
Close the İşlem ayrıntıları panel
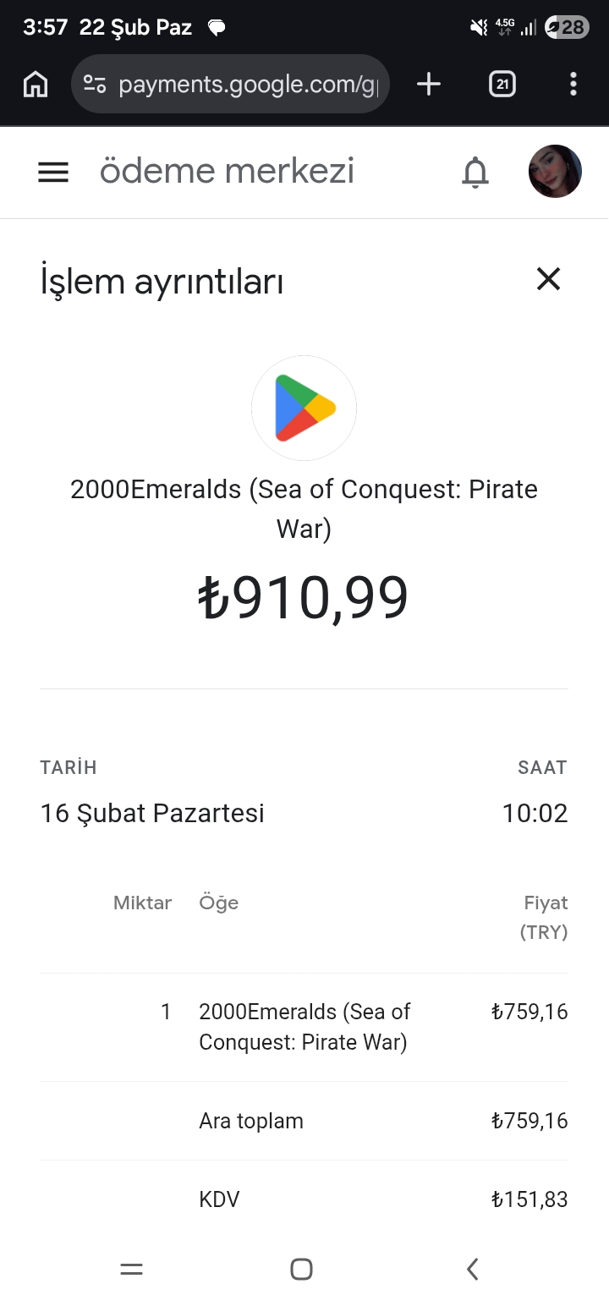coord(548,279)
